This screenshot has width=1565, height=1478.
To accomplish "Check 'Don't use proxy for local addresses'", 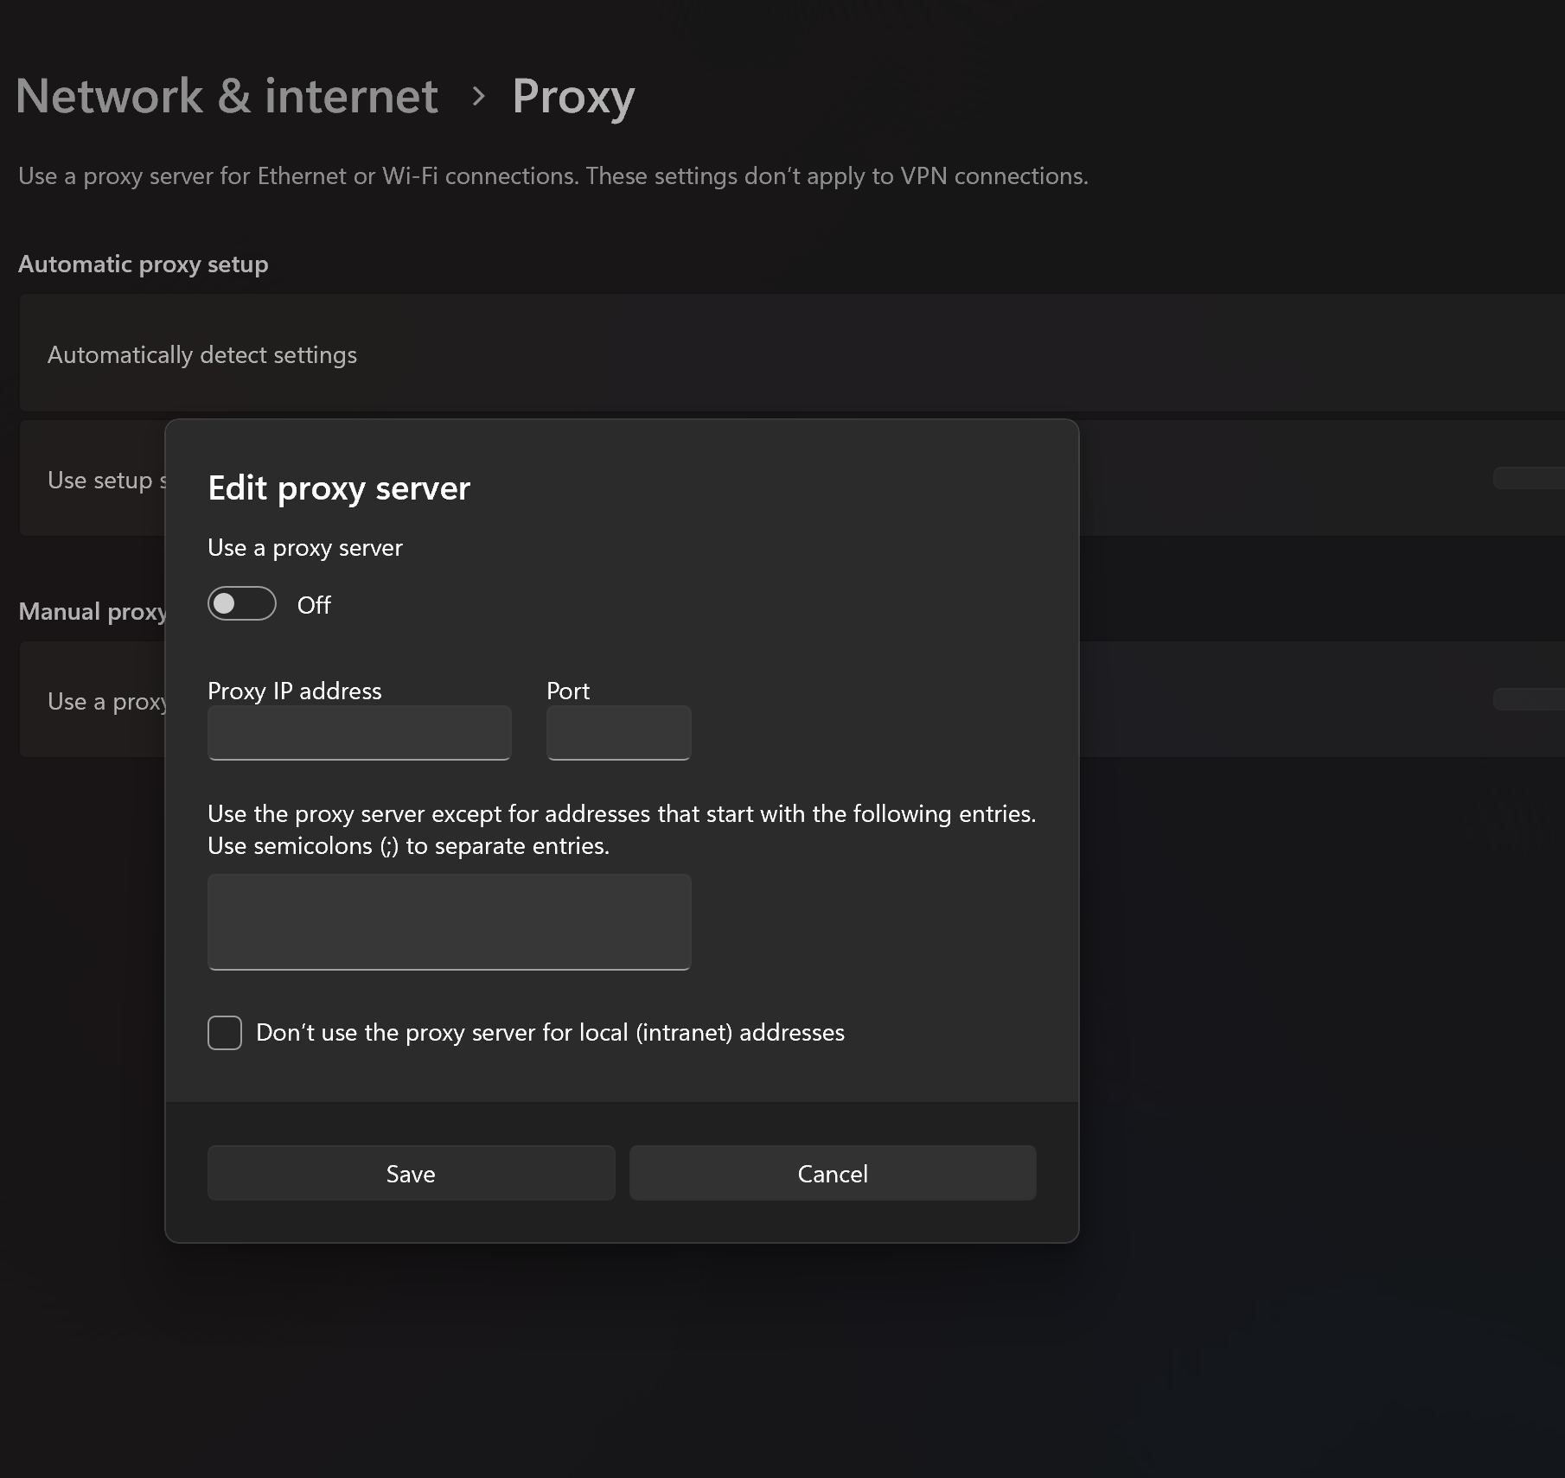I will point(225,1033).
